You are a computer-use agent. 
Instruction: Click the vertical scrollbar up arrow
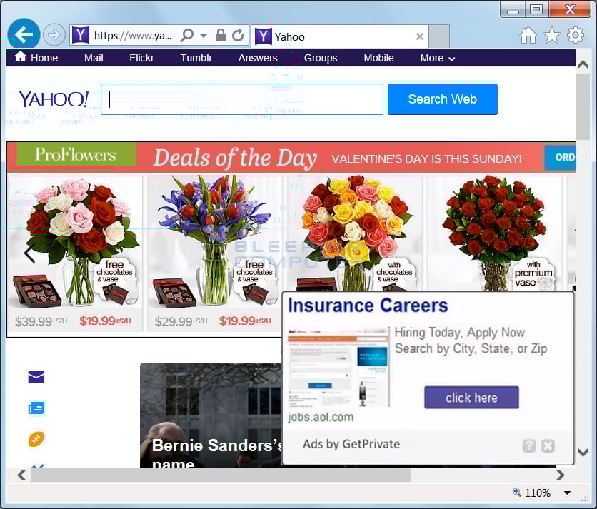[583, 65]
